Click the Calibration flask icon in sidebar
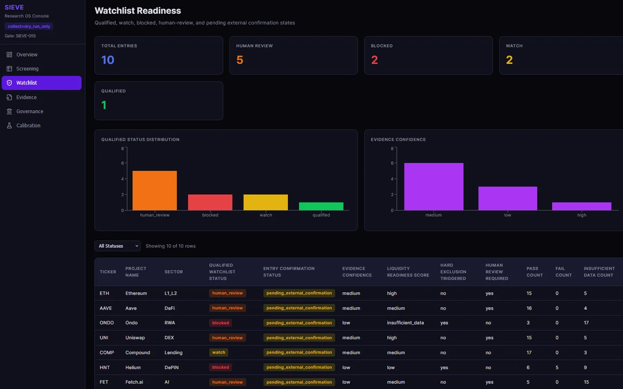 pyautogui.click(x=9, y=126)
